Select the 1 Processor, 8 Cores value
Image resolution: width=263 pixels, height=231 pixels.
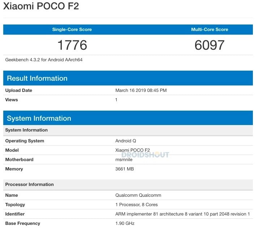[137, 205]
